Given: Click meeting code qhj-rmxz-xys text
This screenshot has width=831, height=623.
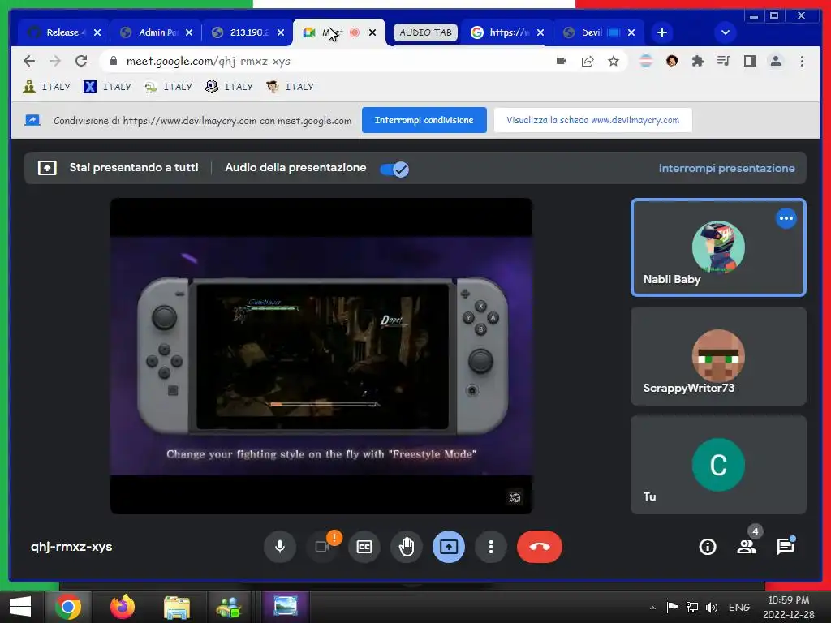Looking at the screenshot, I should click(71, 547).
